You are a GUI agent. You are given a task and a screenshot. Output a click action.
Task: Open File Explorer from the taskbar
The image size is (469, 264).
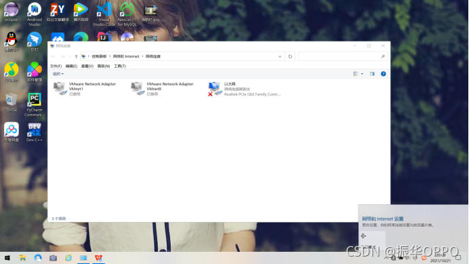click(23, 258)
